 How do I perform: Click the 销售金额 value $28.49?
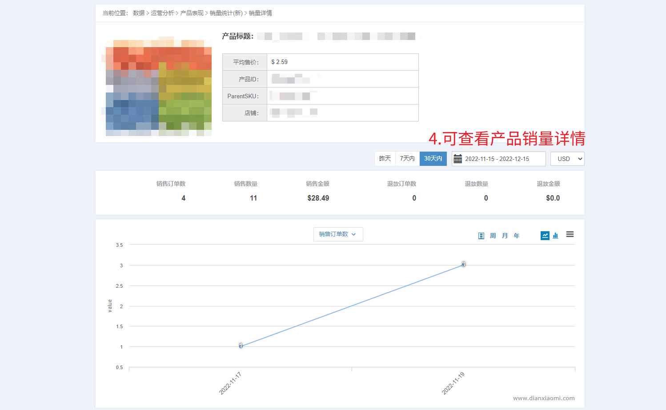[318, 198]
